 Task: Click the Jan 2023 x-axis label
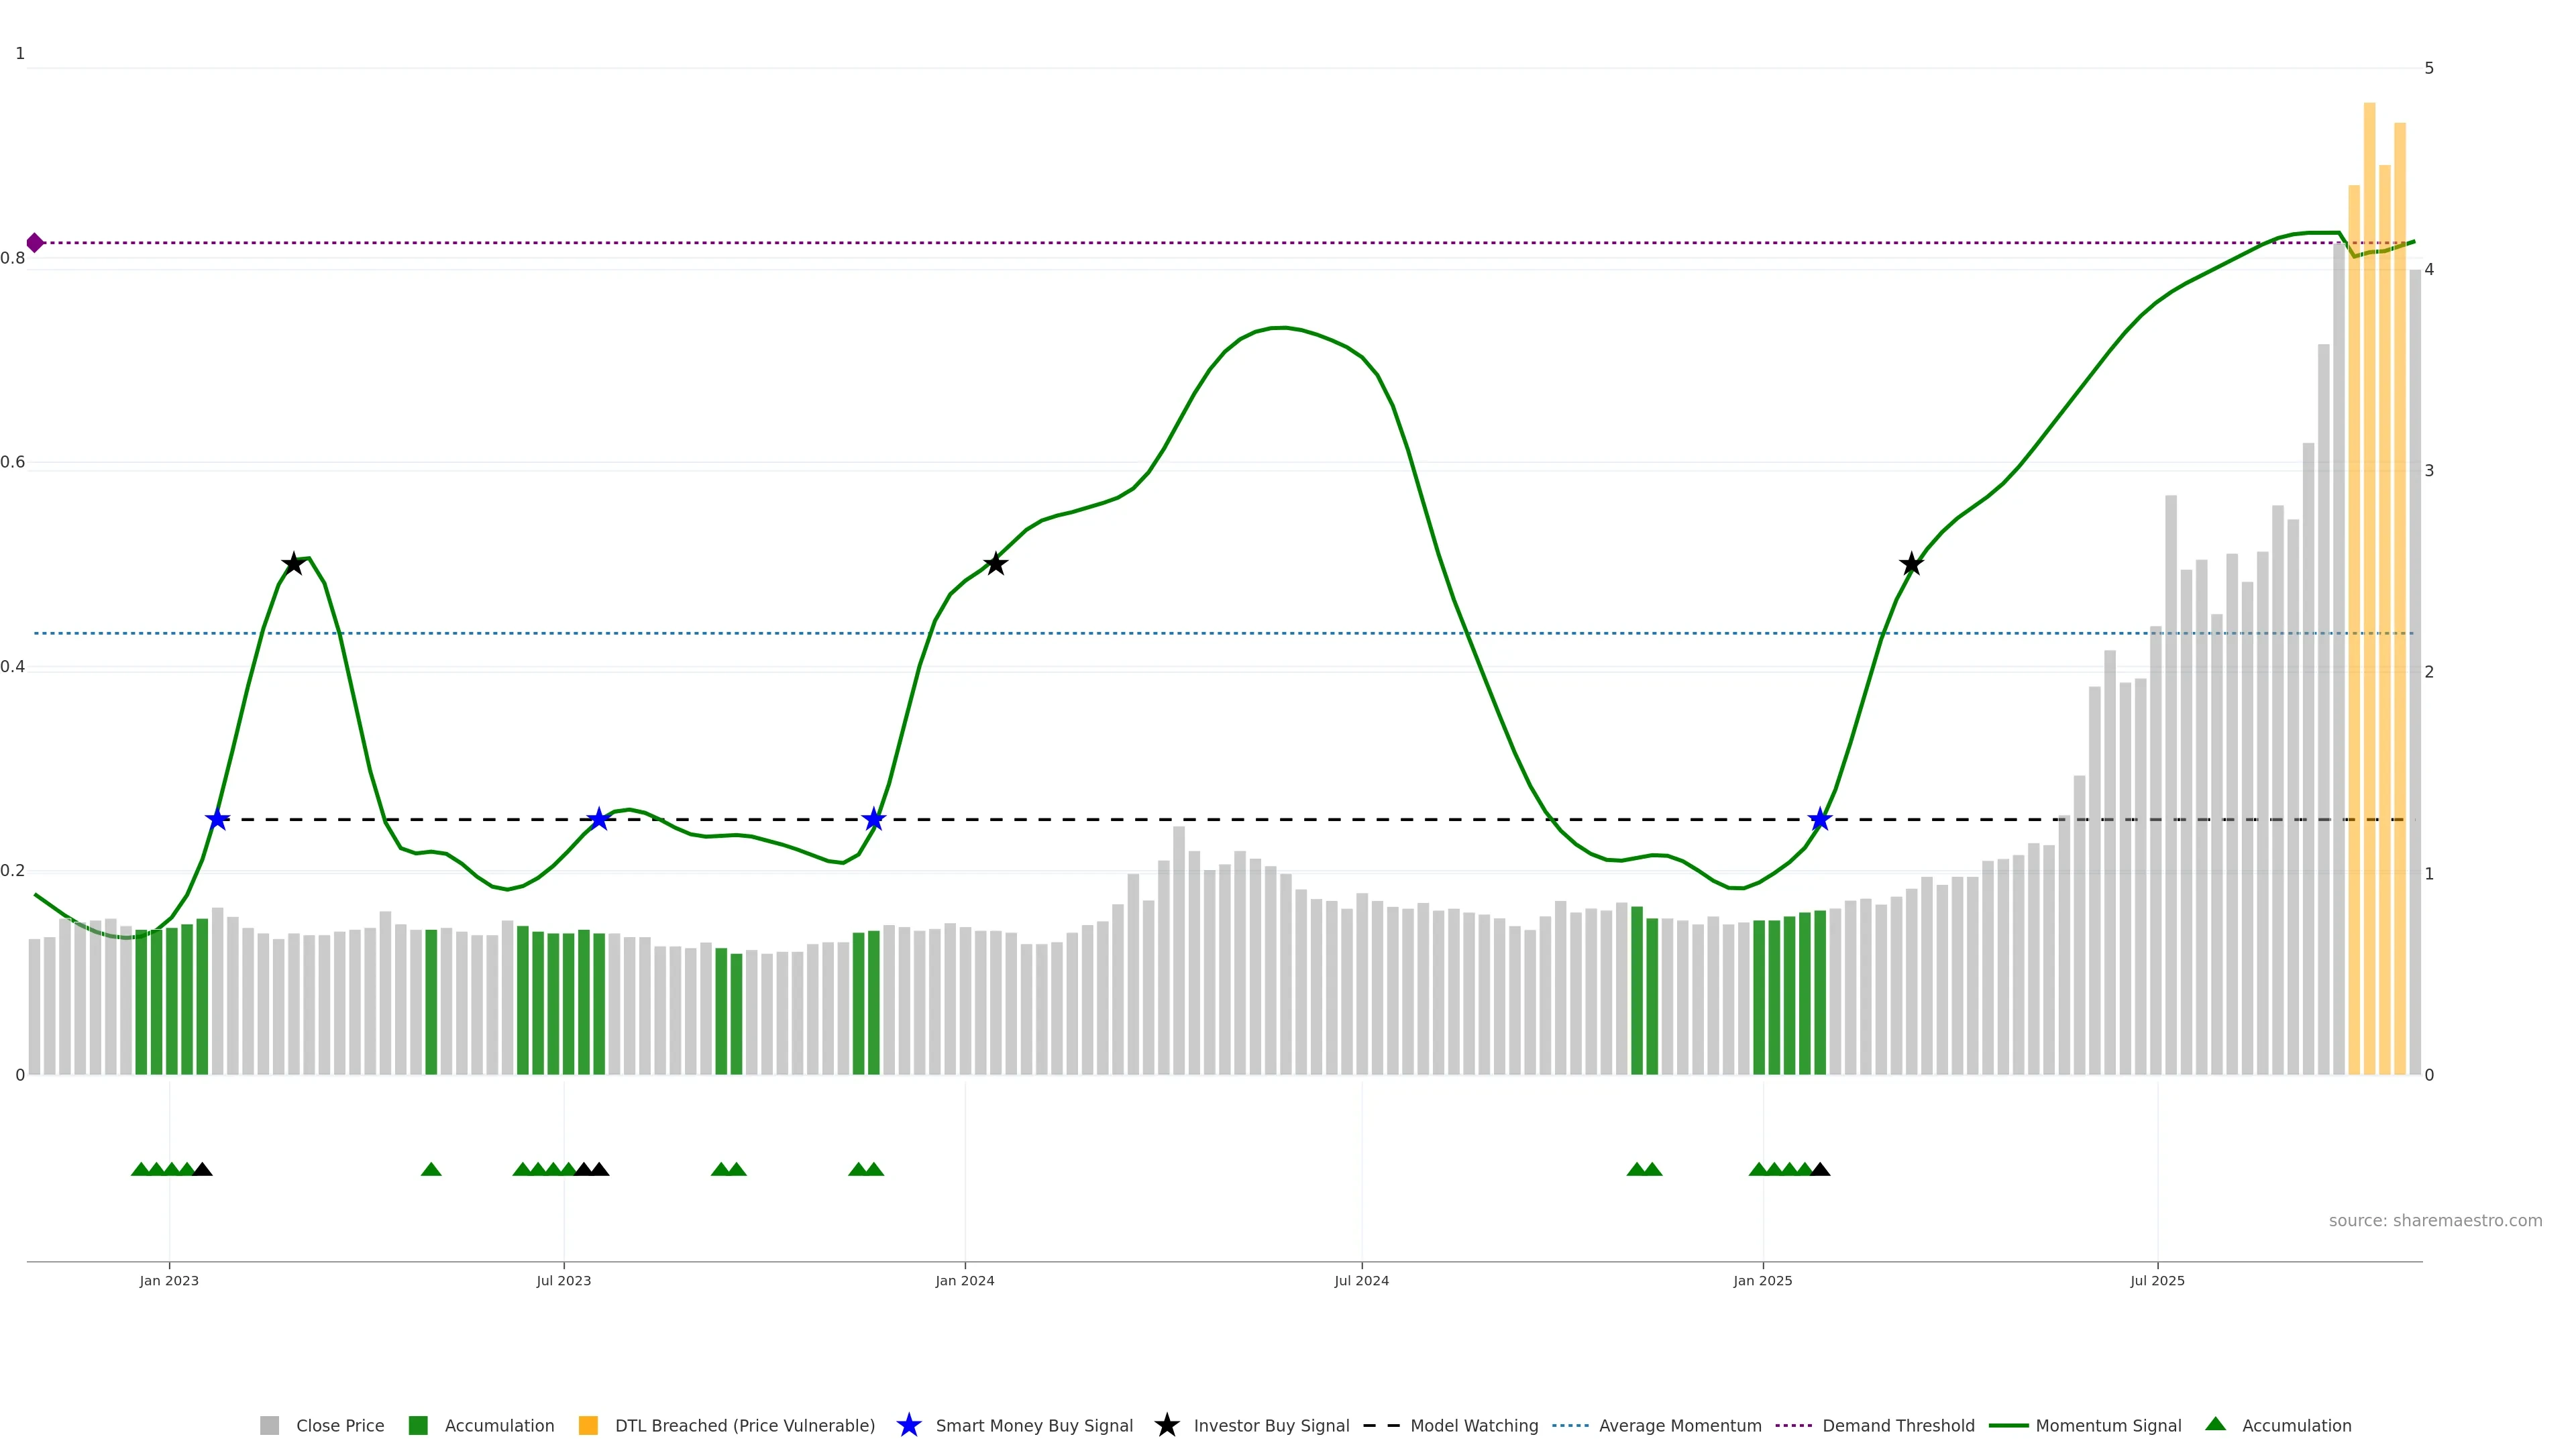tap(169, 1281)
